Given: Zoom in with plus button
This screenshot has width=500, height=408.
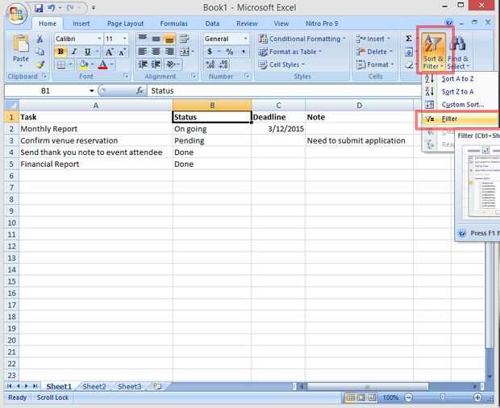Looking at the screenshot, I should point(477,398).
